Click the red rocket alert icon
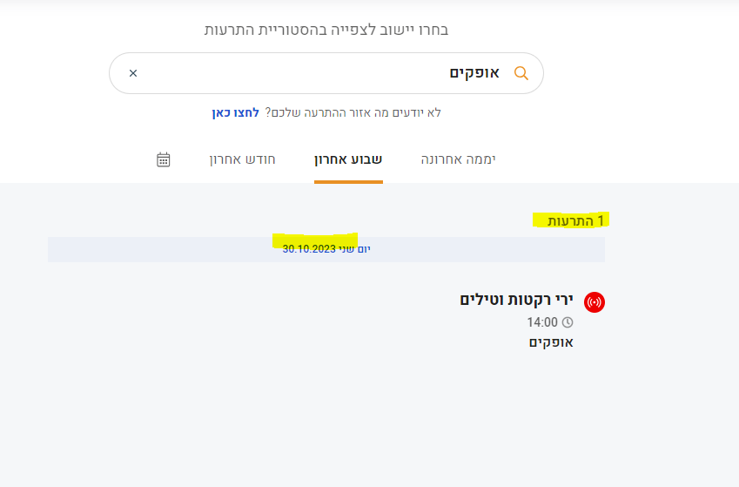 (595, 302)
